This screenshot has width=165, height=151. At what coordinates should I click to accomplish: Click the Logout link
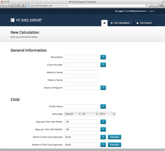152,11
